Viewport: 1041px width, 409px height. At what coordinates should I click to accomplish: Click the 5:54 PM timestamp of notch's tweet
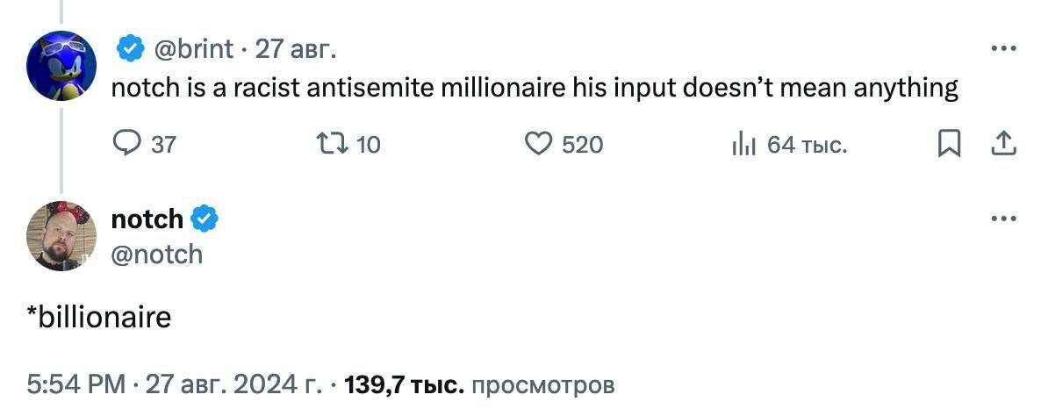tap(76, 384)
